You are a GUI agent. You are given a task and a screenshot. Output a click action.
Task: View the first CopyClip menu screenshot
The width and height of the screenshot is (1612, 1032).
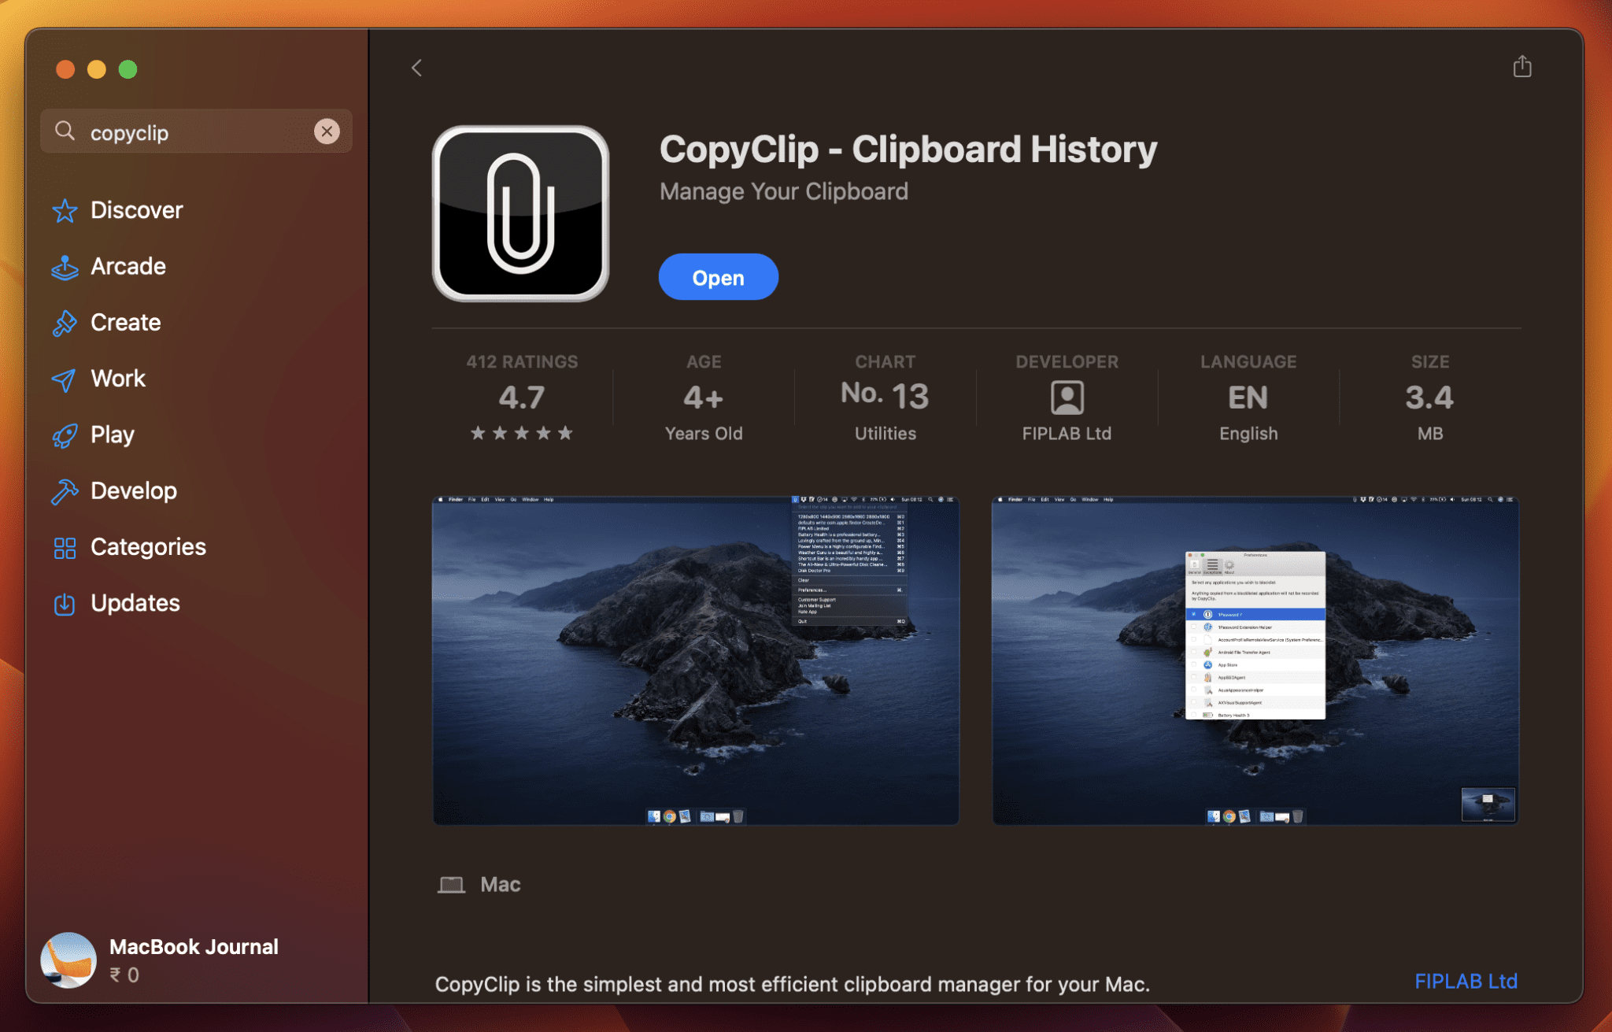click(695, 660)
